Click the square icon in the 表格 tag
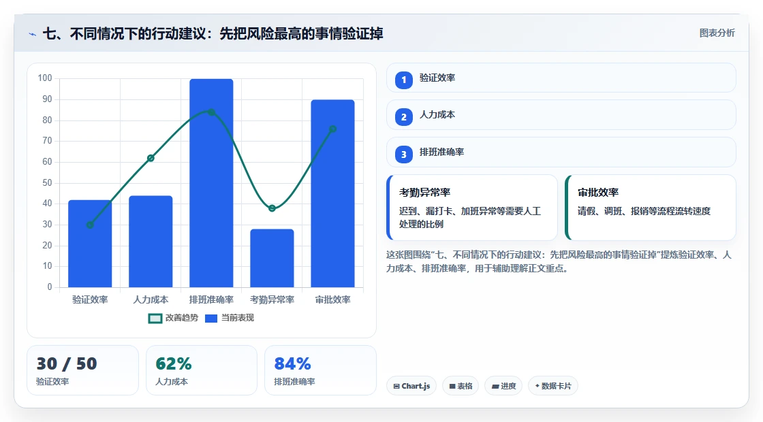763x422 pixels. tap(452, 387)
